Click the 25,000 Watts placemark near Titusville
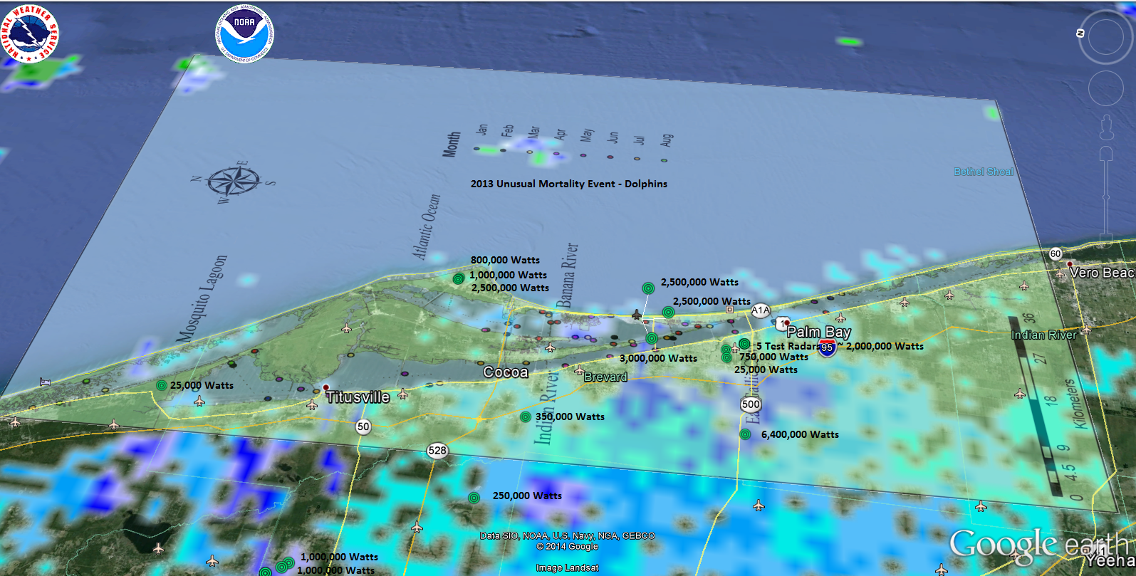 (162, 385)
